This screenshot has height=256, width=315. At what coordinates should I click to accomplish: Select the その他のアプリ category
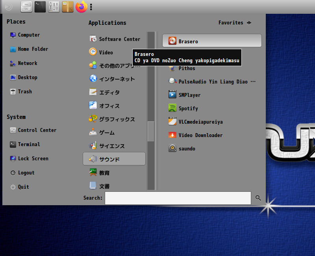114,66
